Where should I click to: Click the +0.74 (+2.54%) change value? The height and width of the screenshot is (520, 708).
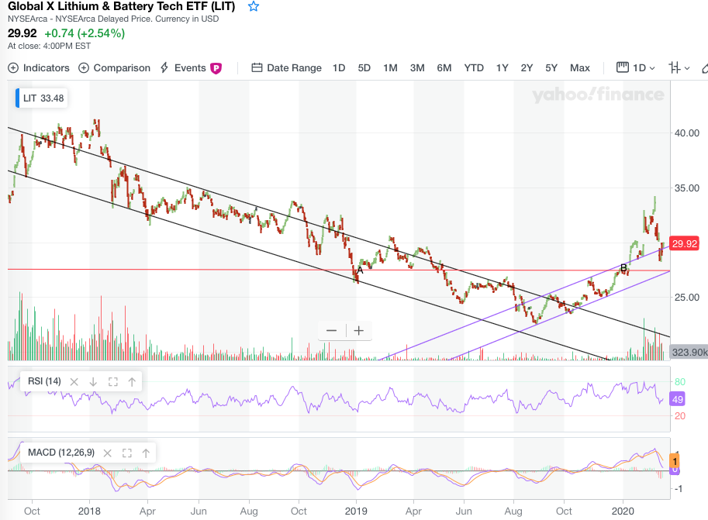(85, 33)
